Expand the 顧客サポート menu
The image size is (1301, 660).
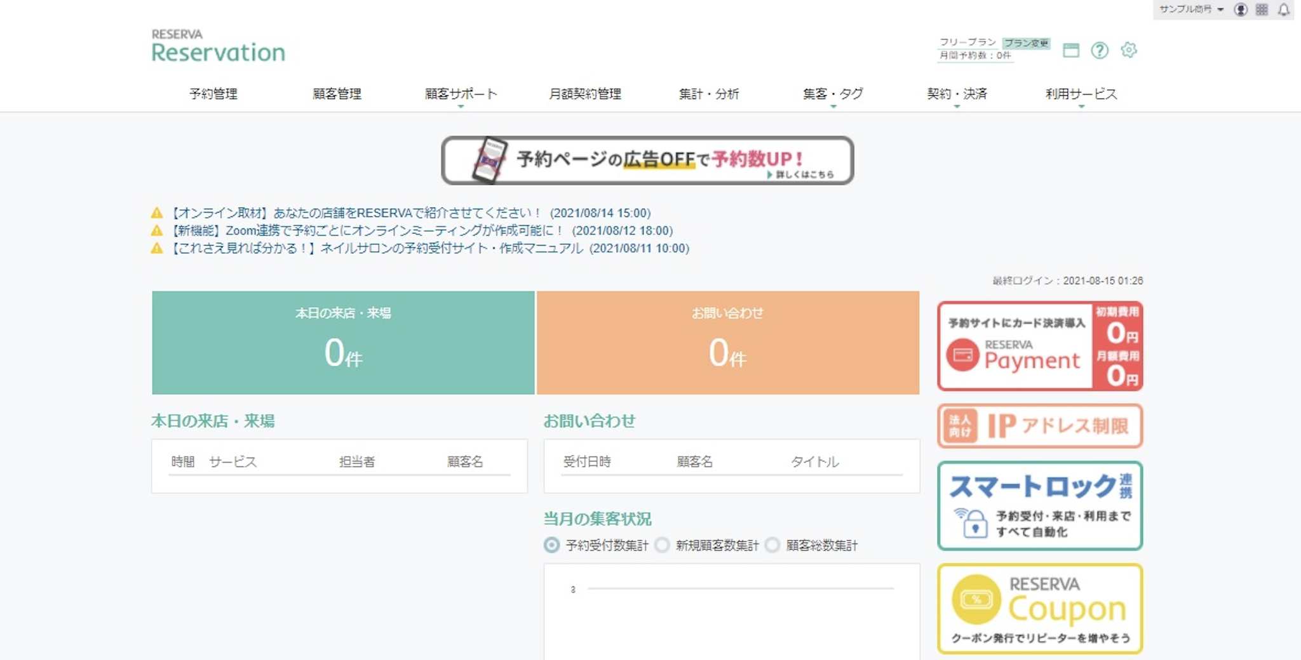(461, 94)
